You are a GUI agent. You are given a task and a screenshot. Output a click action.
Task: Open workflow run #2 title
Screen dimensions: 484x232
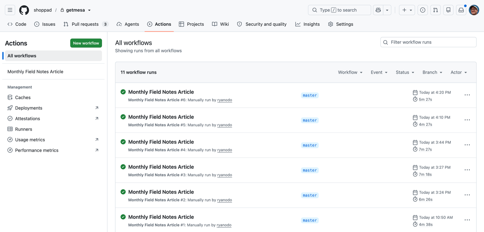[x=161, y=192]
